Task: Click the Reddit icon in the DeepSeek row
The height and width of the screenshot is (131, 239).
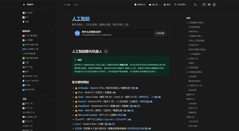Action: [x=131, y=106]
